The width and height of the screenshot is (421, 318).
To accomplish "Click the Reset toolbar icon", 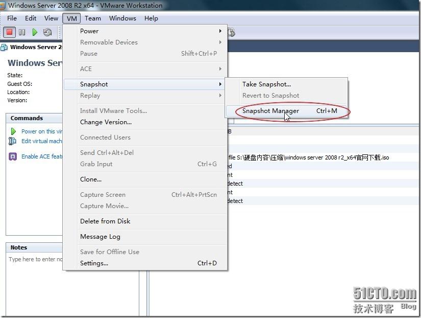I will tap(47, 32).
